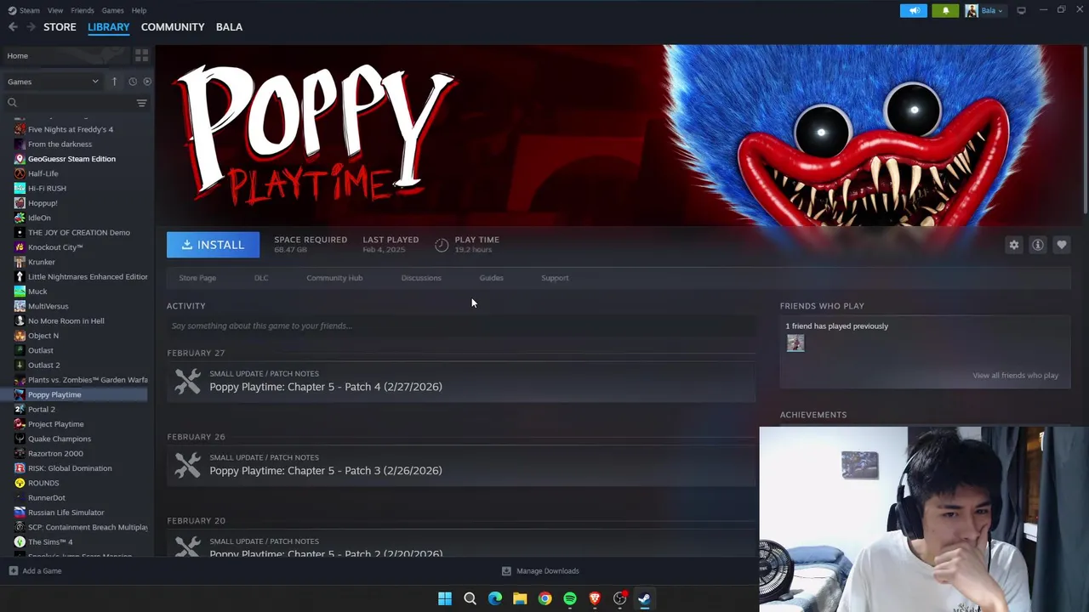Open Poppy Playtime Store Page link
The image size is (1089, 612).
tap(197, 278)
